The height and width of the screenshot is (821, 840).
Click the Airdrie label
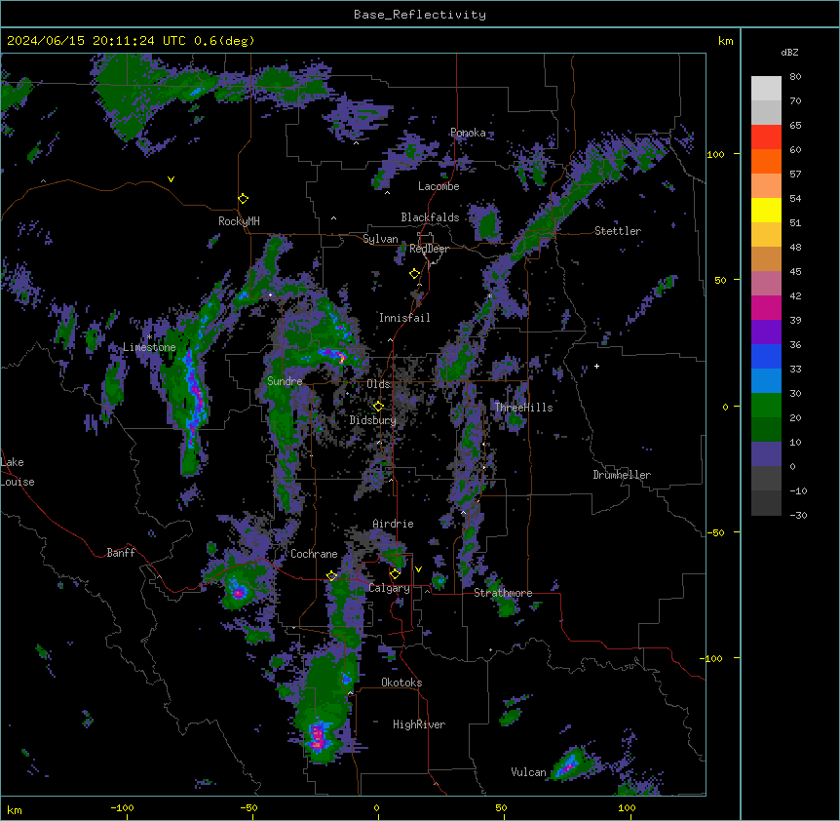(x=393, y=524)
